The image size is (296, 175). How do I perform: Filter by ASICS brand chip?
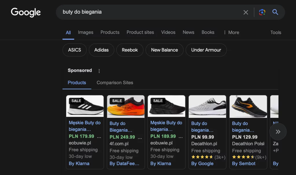tap(75, 50)
